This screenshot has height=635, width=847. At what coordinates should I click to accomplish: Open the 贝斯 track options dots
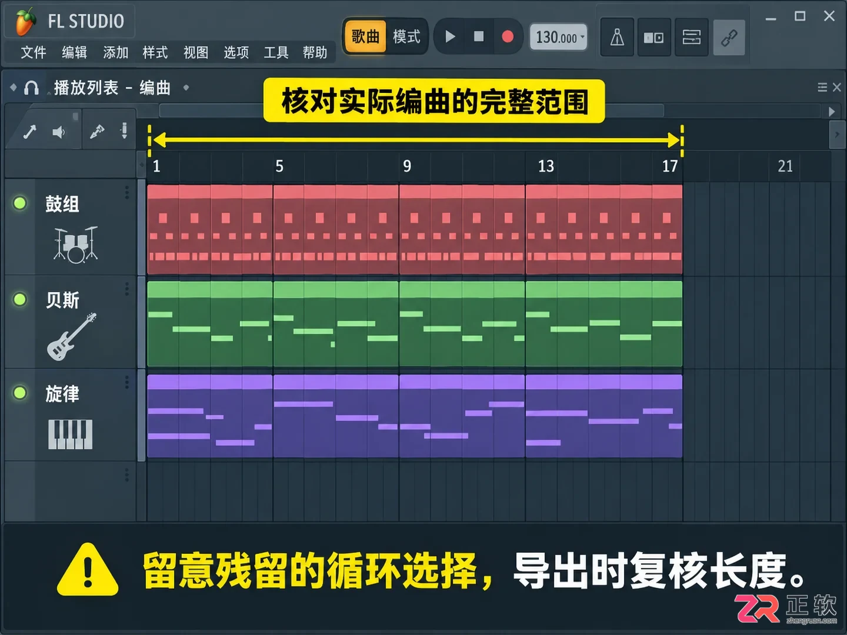tap(126, 289)
